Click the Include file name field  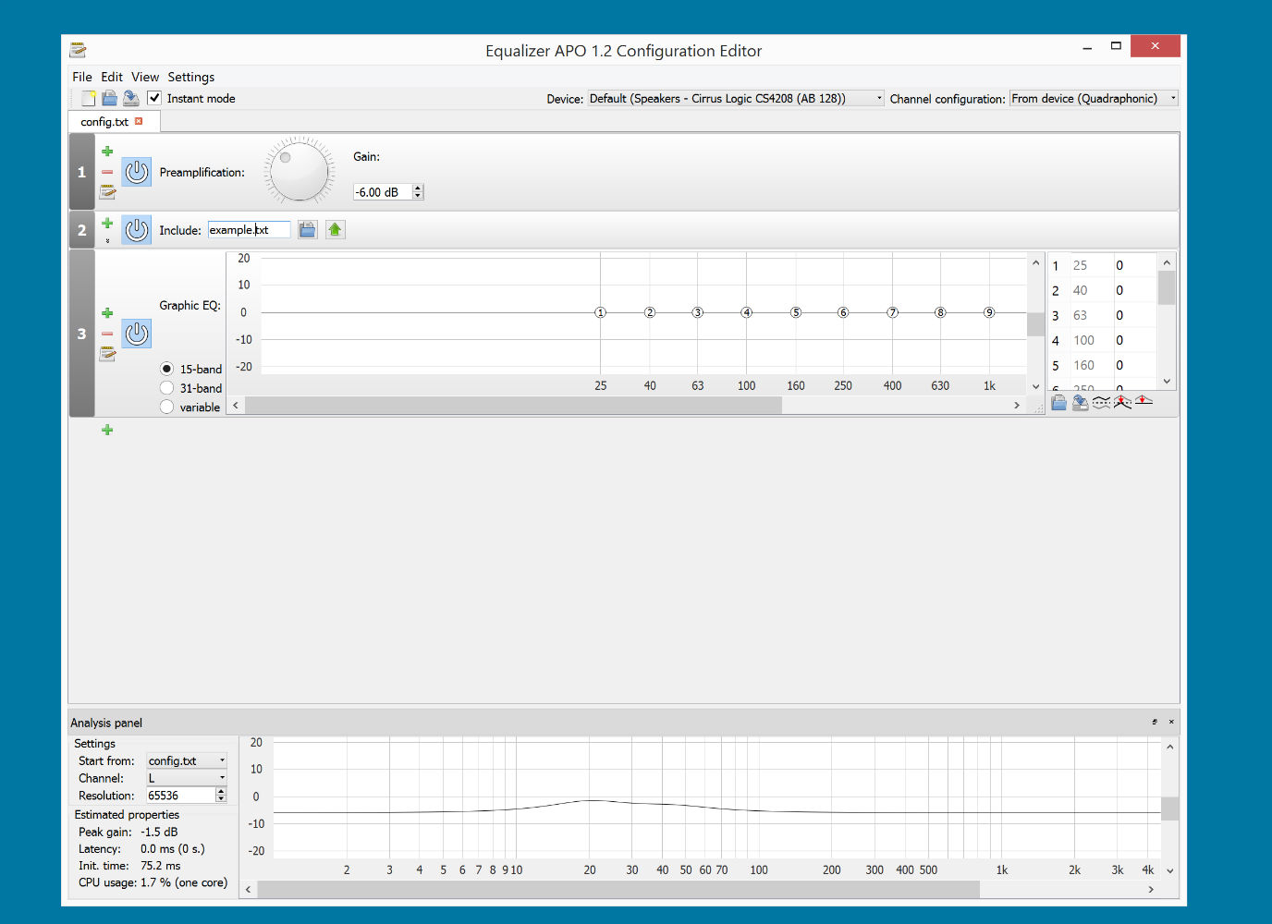pos(249,229)
